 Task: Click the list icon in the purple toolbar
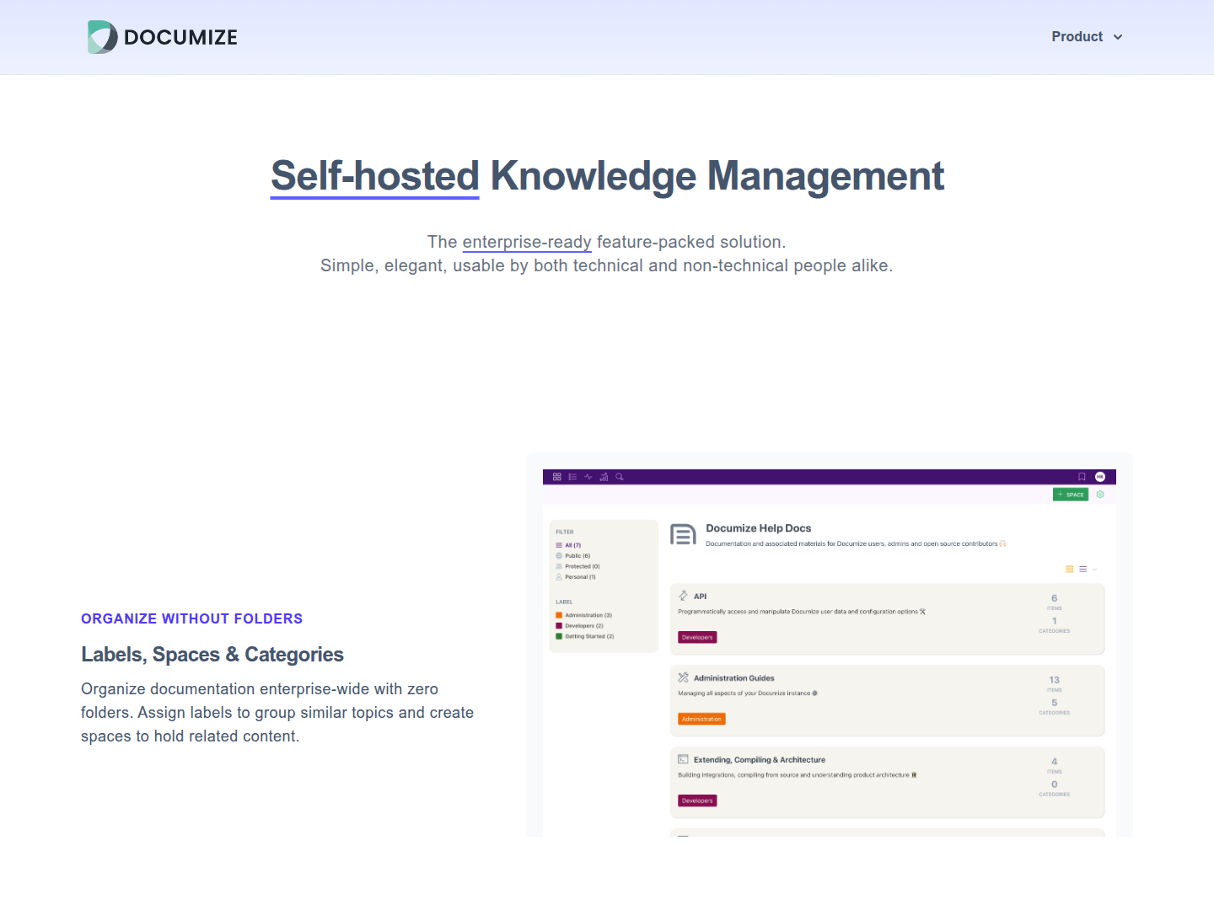[x=572, y=477]
